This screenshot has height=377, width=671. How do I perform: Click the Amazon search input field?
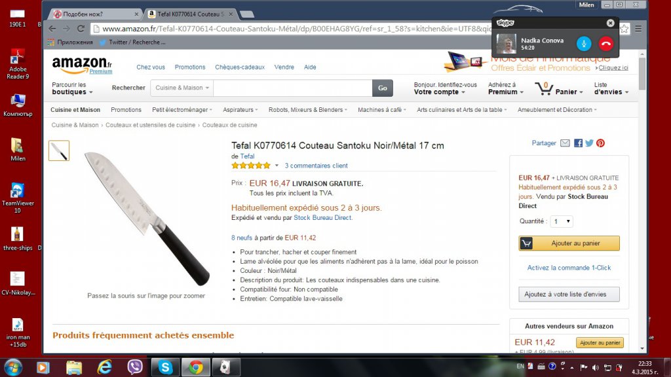tap(293, 88)
